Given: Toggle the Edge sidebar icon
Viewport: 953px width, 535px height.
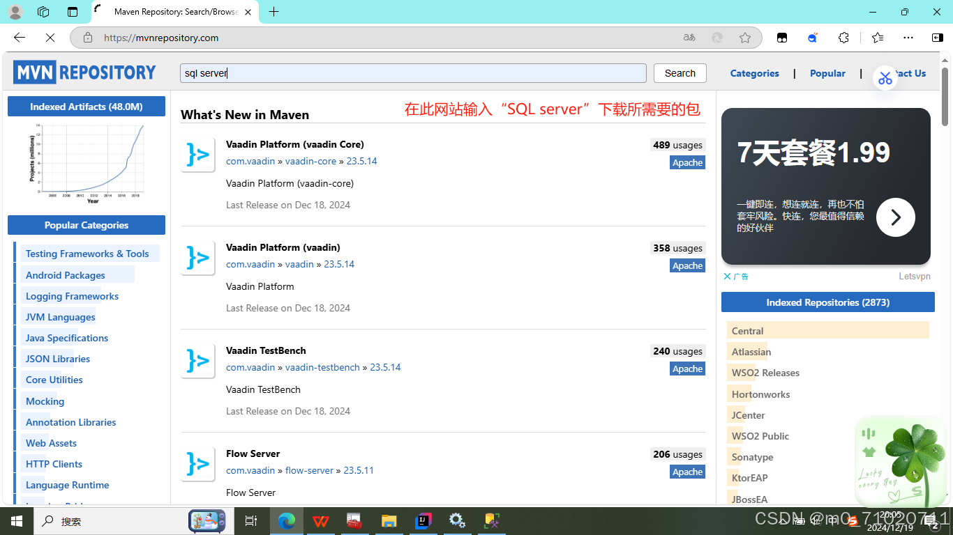Looking at the screenshot, I should (937, 38).
